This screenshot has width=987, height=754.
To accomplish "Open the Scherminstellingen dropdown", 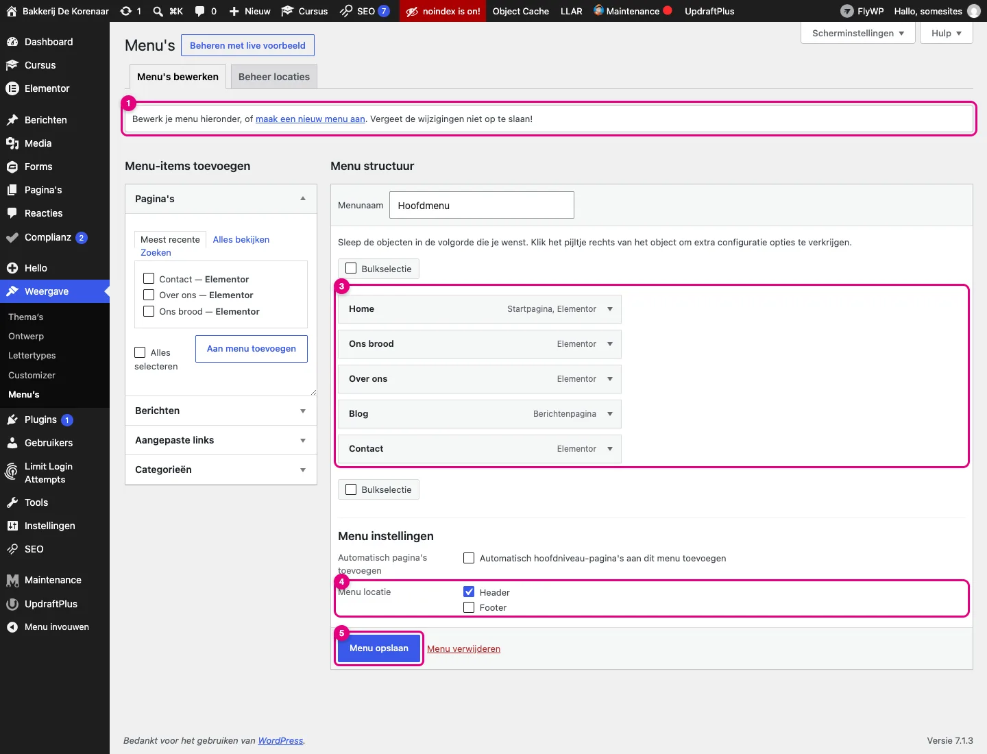I will (858, 33).
